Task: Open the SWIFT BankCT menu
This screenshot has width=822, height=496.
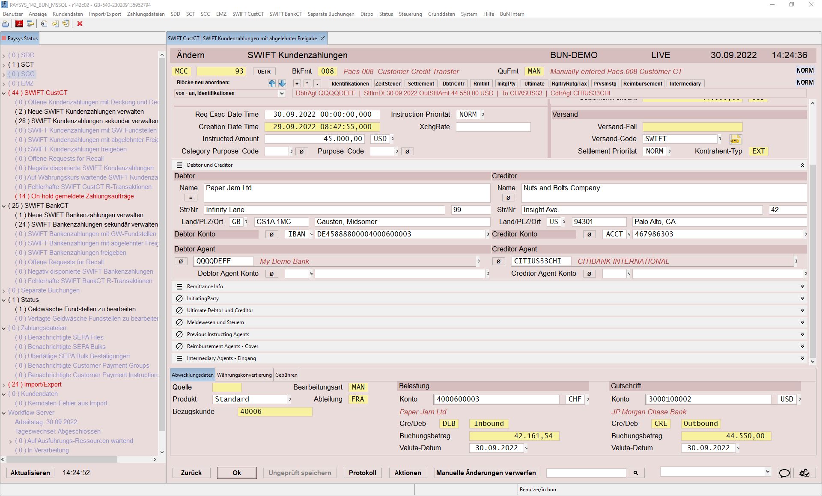Action: 286,14
